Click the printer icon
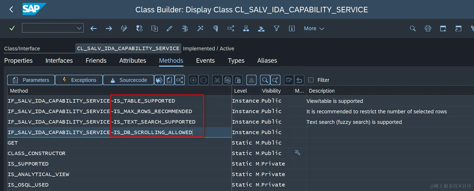 428,28
